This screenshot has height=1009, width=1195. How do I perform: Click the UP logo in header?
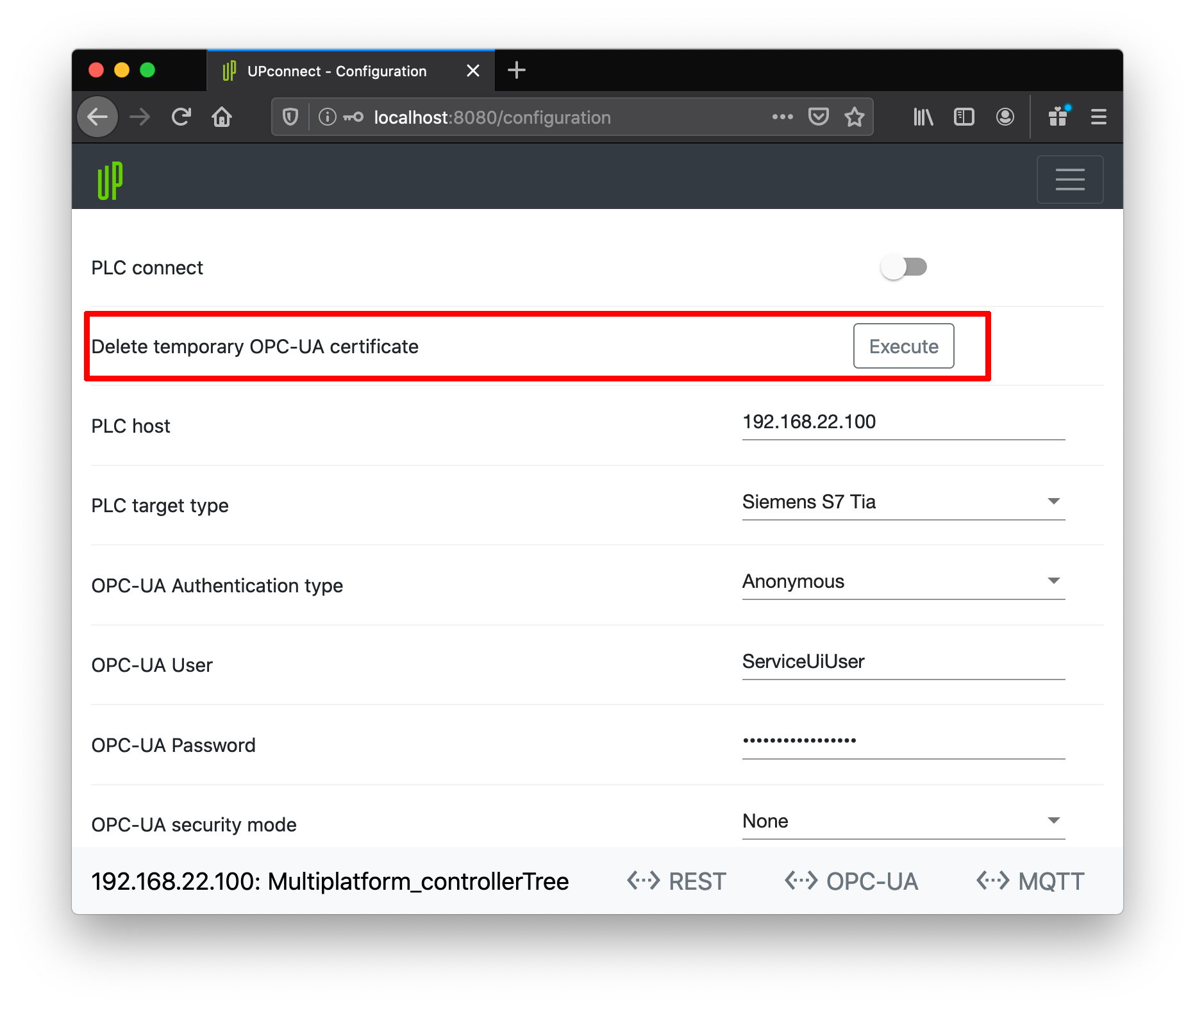[110, 181]
